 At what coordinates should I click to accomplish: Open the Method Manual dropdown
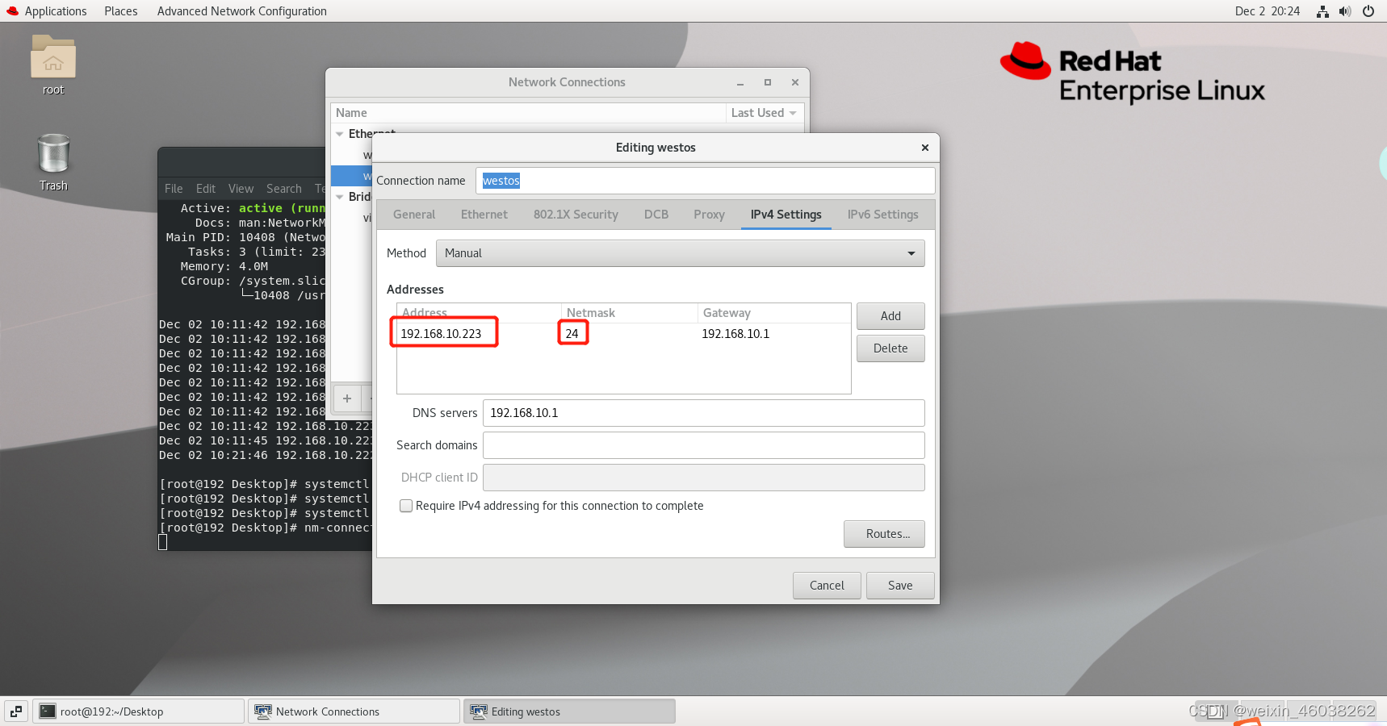click(681, 253)
